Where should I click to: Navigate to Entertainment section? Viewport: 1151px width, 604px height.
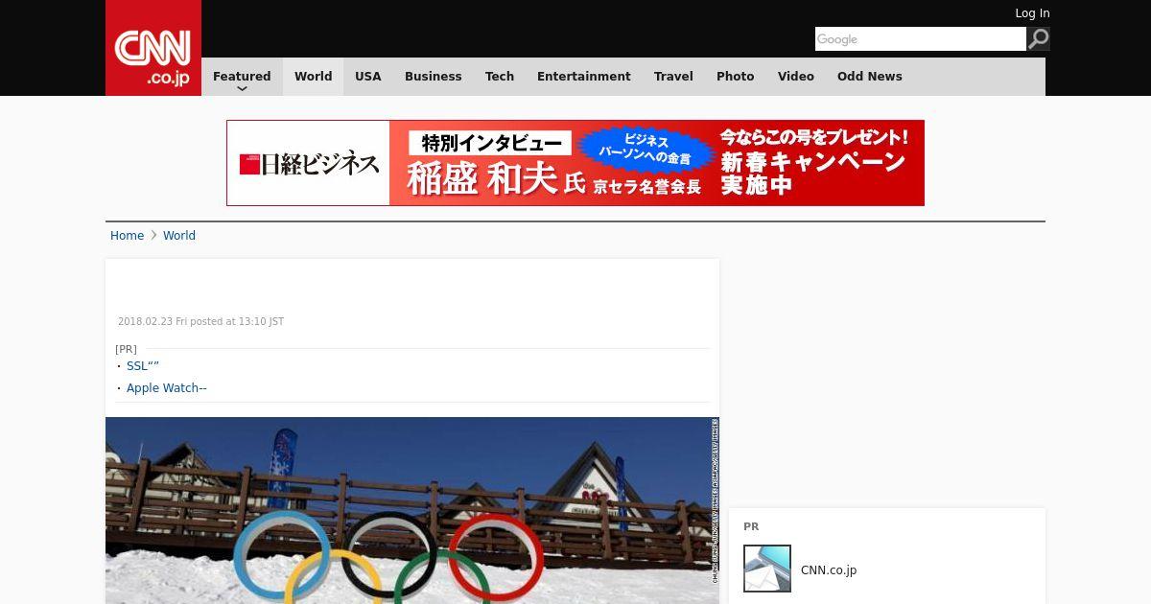[584, 77]
